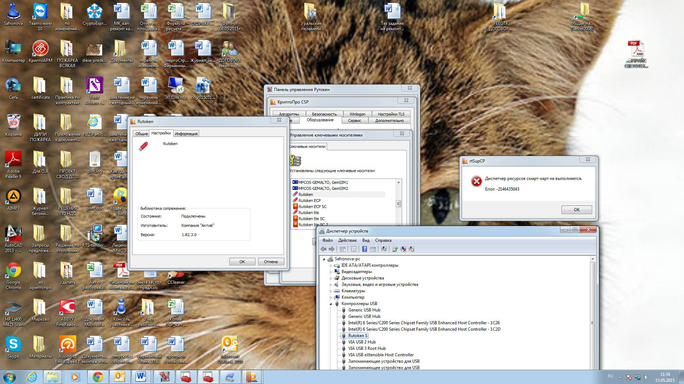Click scan for hardware changes toolbar icon
This screenshot has width=684, height=384.
tap(384, 249)
